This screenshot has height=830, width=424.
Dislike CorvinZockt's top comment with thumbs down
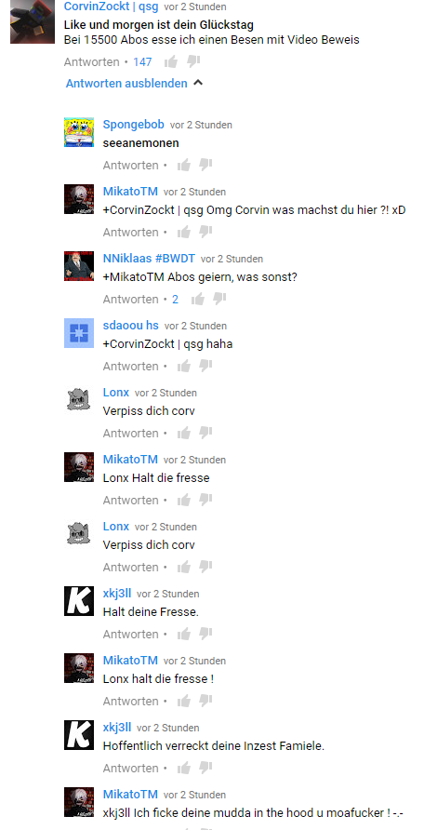coord(193,62)
